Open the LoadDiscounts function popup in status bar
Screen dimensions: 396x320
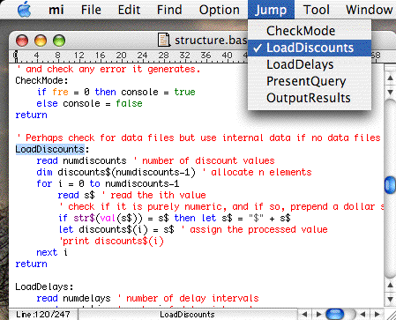tap(188, 315)
